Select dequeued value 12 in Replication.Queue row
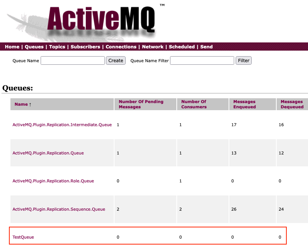The height and width of the screenshot is (249, 308). 281,153
